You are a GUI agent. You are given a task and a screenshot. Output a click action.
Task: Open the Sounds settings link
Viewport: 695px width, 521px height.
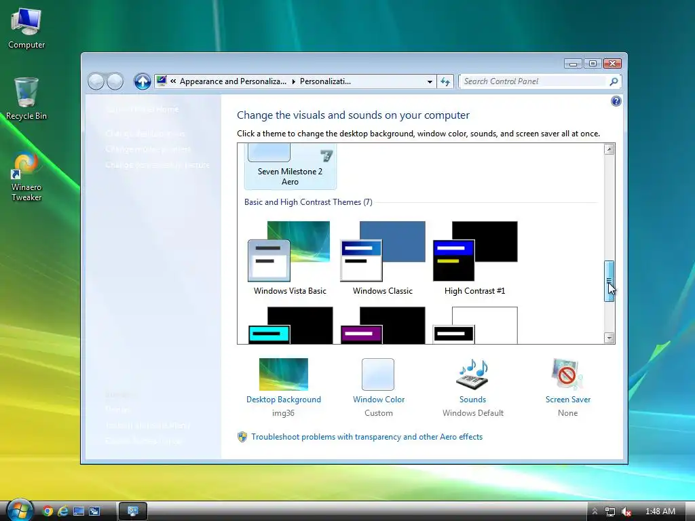pyautogui.click(x=472, y=400)
